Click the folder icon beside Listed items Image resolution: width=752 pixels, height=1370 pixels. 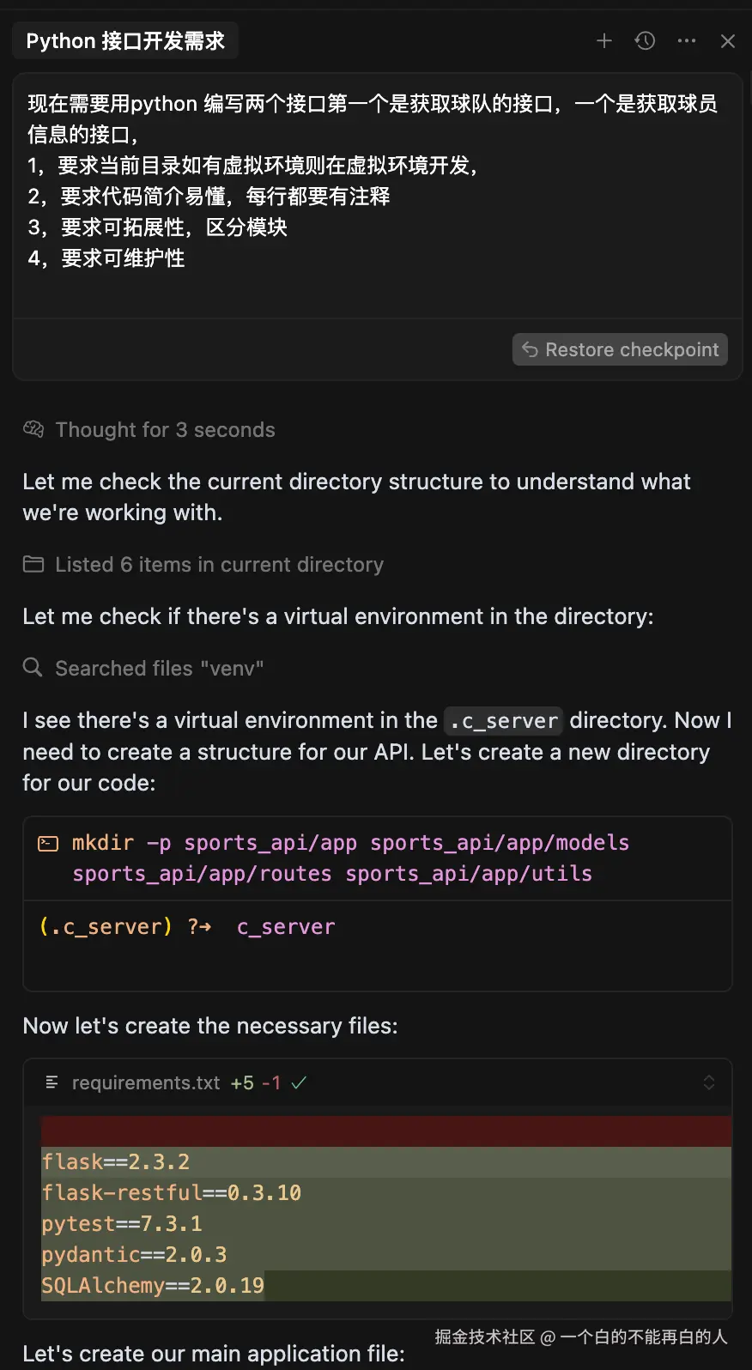[33, 564]
